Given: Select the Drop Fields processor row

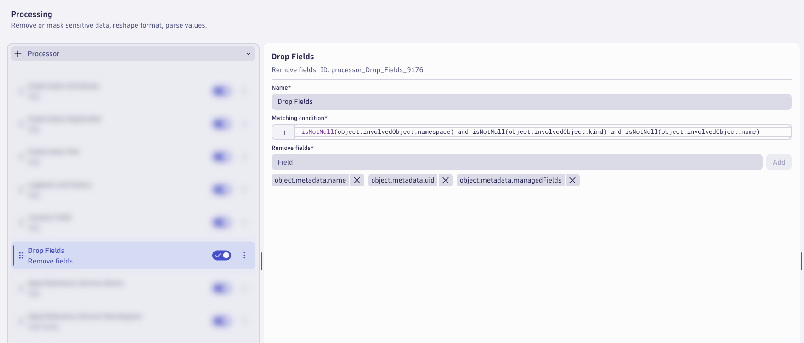Looking at the screenshot, I should coord(133,255).
